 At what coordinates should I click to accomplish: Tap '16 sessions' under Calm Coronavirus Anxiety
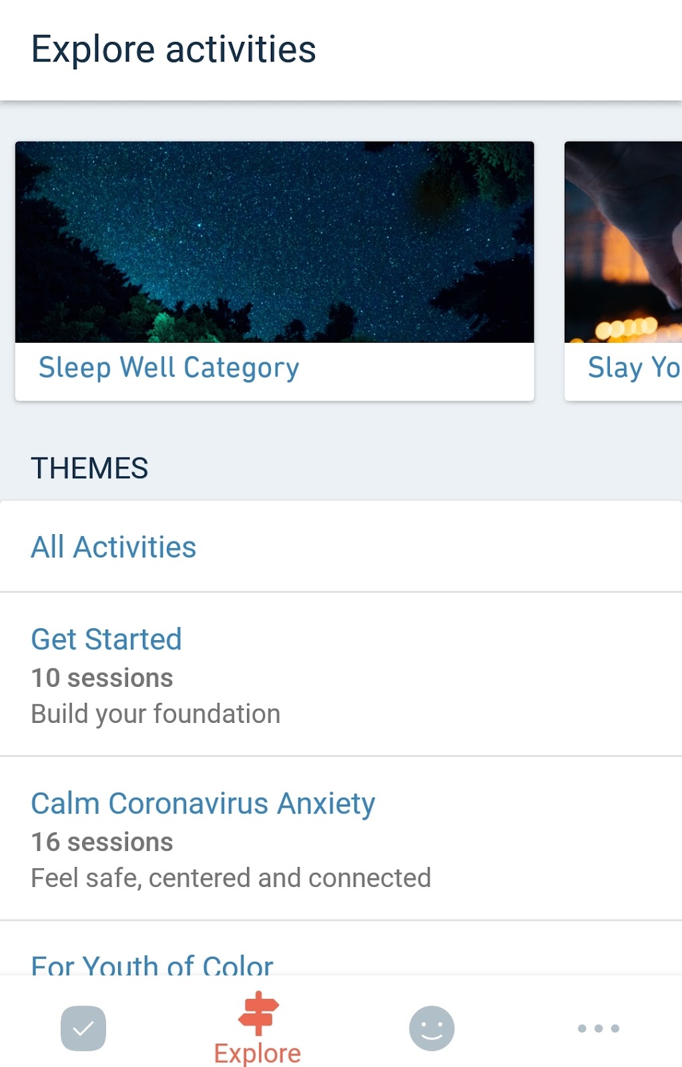[102, 842]
